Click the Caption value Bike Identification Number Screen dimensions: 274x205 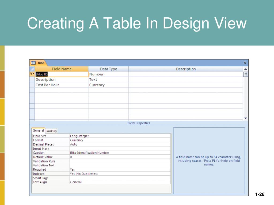pos(120,153)
